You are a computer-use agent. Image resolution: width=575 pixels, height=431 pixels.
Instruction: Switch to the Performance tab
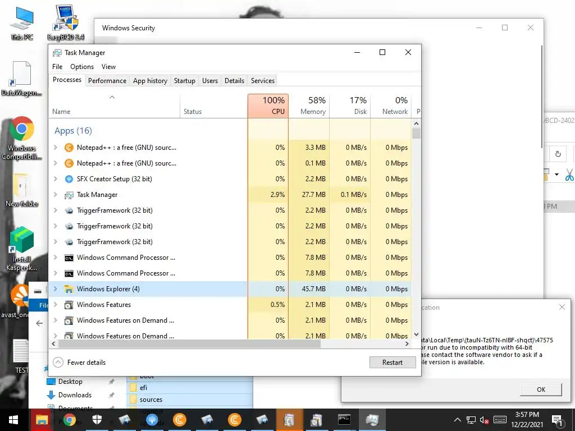(107, 81)
